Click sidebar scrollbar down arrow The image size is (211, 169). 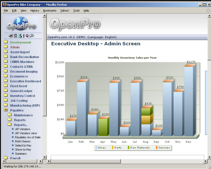(45, 157)
